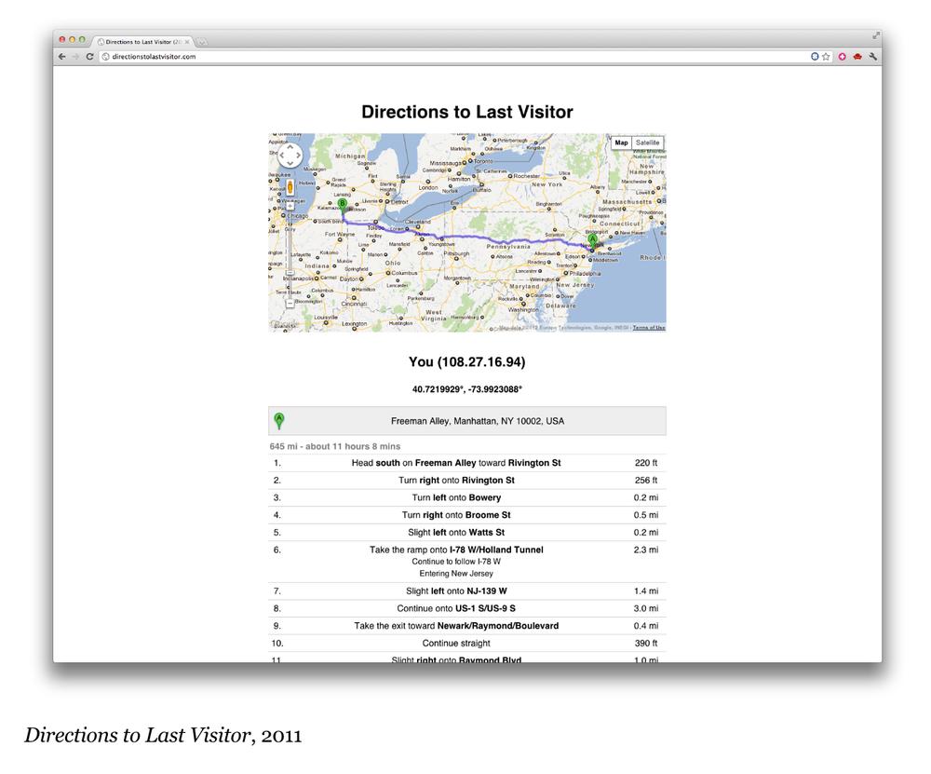Click the coordinates 40.7219929°, -73.9923088°
Image resolution: width=931 pixels, height=774 pixels.
click(467, 389)
